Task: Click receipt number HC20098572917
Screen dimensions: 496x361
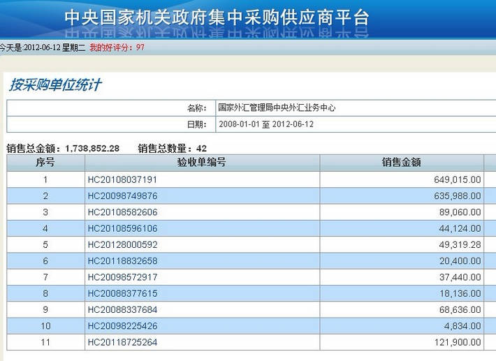Action: (122, 277)
